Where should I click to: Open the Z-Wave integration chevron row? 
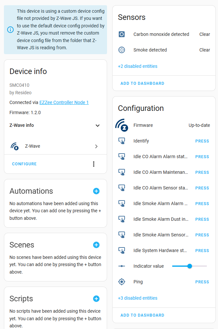[55, 146]
